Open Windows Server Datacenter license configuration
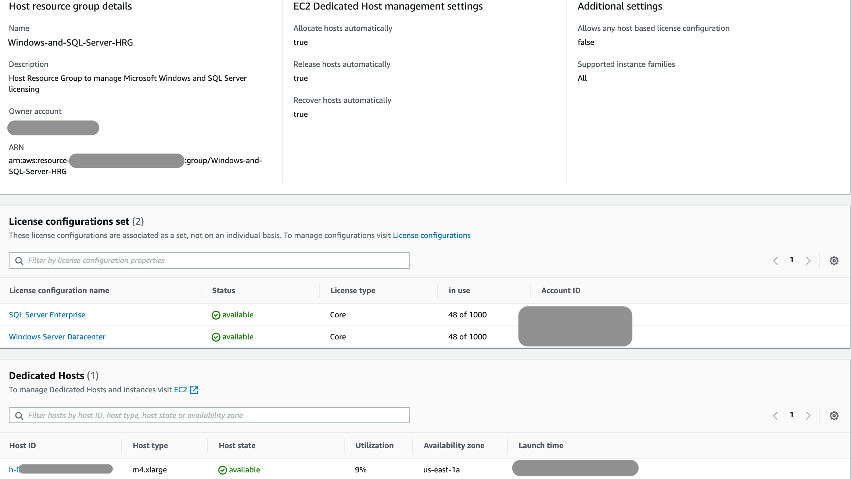 point(57,337)
